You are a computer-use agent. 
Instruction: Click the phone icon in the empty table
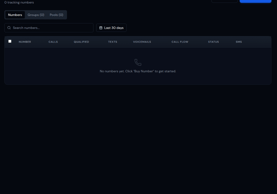click(x=138, y=62)
